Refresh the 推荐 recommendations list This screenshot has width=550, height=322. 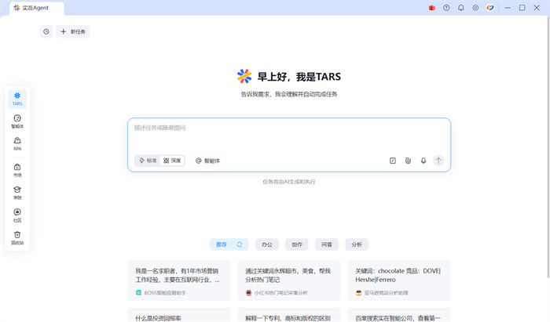tap(240, 244)
